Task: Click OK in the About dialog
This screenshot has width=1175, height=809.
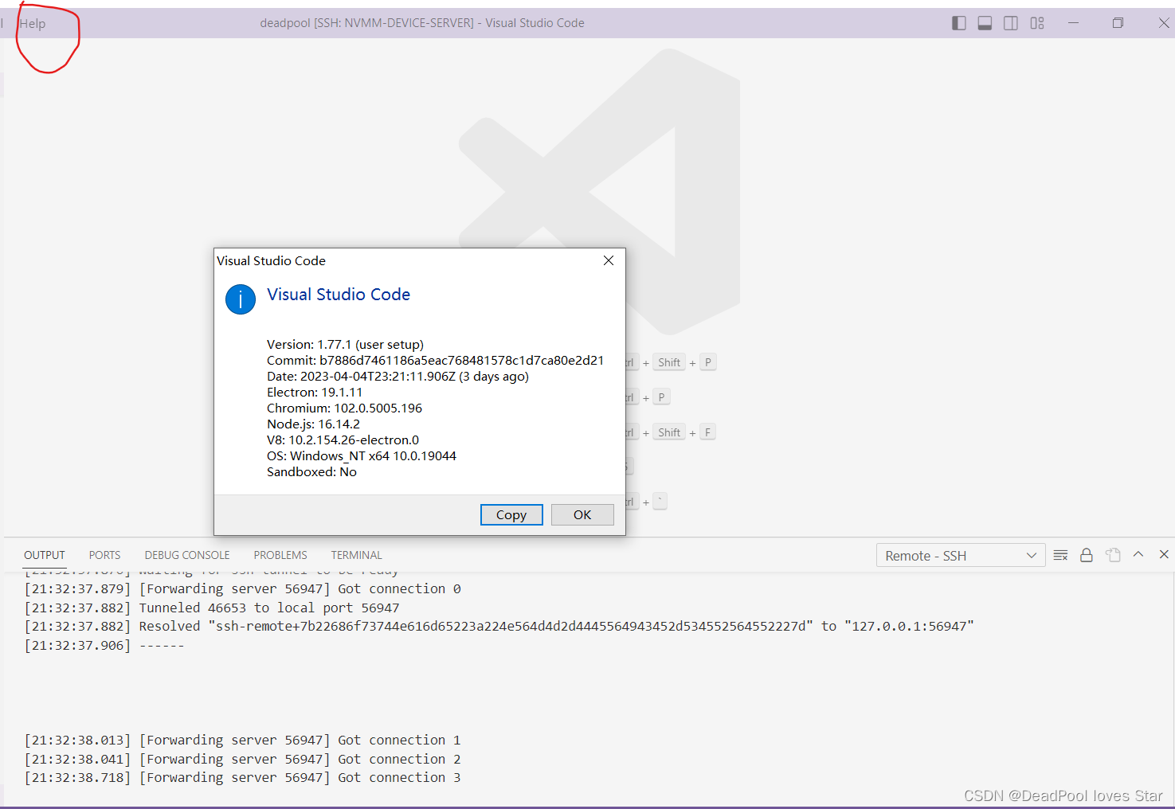Action: point(582,514)
